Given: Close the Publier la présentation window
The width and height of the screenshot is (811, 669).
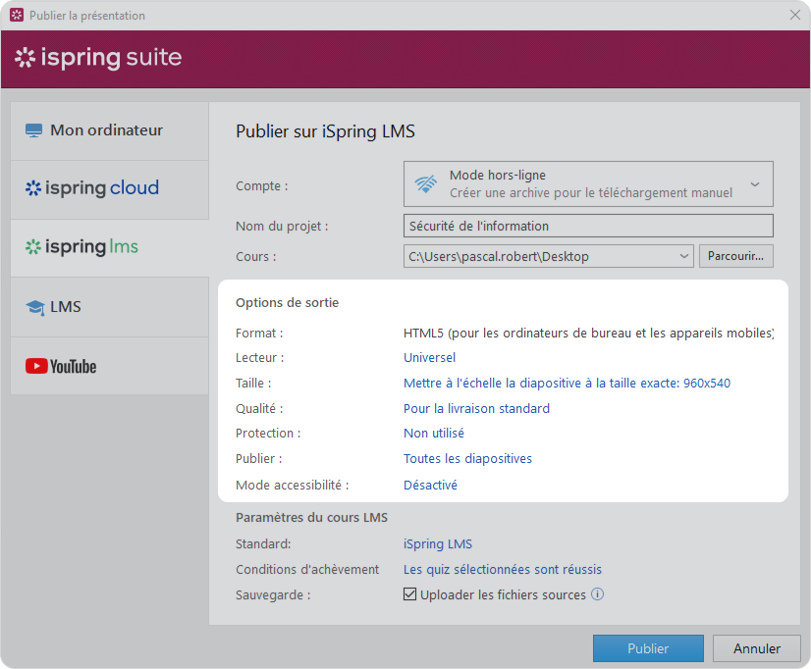Looking at the screenshot, I should (794, 15).
